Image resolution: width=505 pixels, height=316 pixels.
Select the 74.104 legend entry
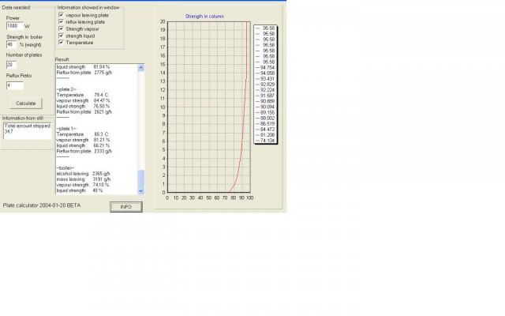click(x=267, y=141)
